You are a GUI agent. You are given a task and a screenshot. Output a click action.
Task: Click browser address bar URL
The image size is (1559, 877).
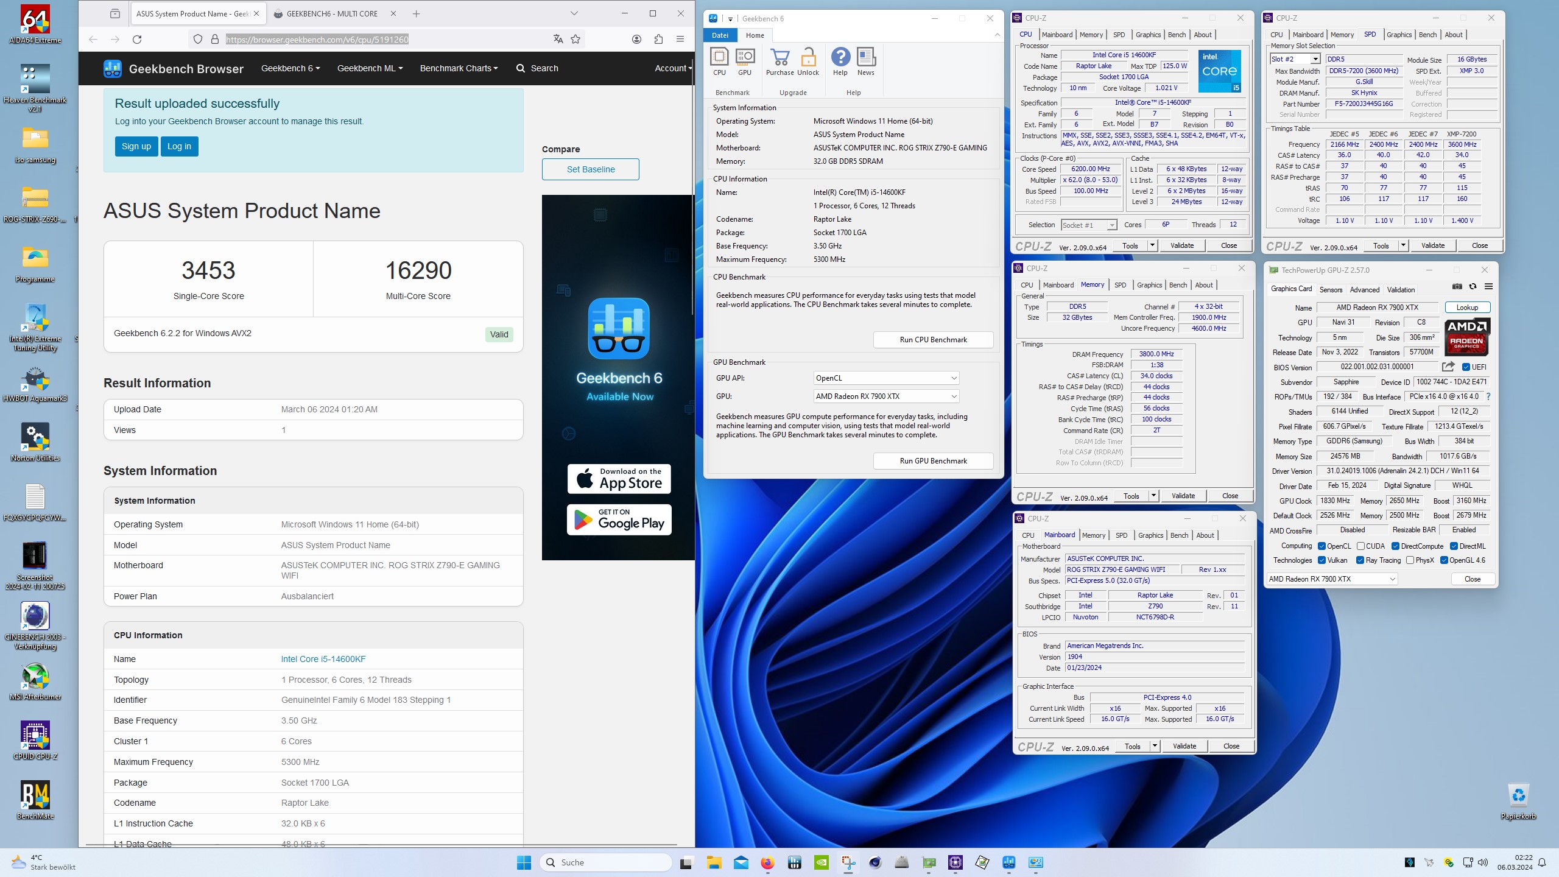pyautogui.click(x=317, y=40)
